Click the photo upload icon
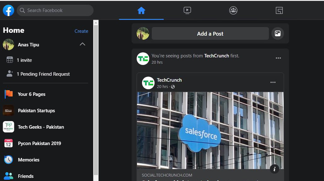The height and width of the screenshot is (181, 324). (x=278, y=33)
